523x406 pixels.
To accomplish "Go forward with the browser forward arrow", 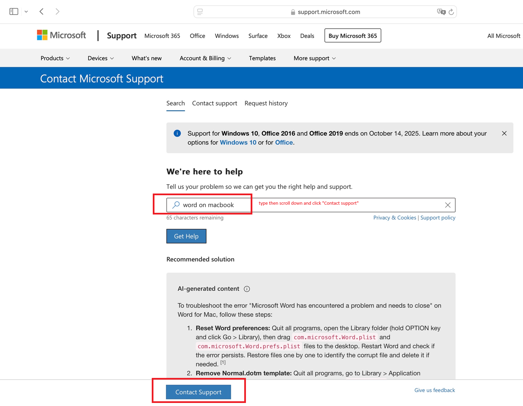I will click(x=57, y=12).
